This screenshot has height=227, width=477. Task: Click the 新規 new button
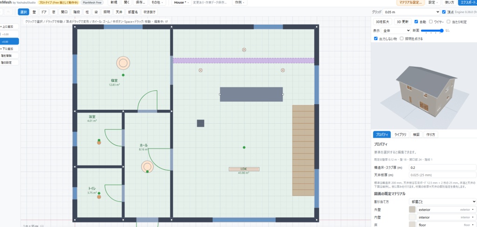point(114,2)
